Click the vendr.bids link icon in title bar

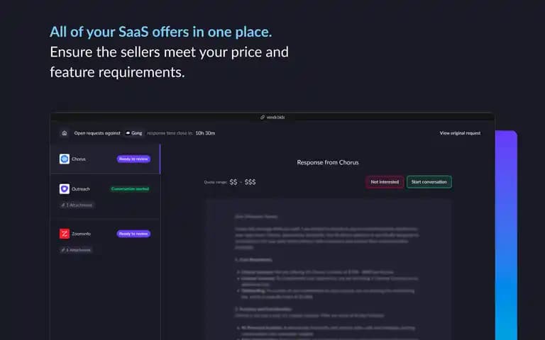(263, 118)
